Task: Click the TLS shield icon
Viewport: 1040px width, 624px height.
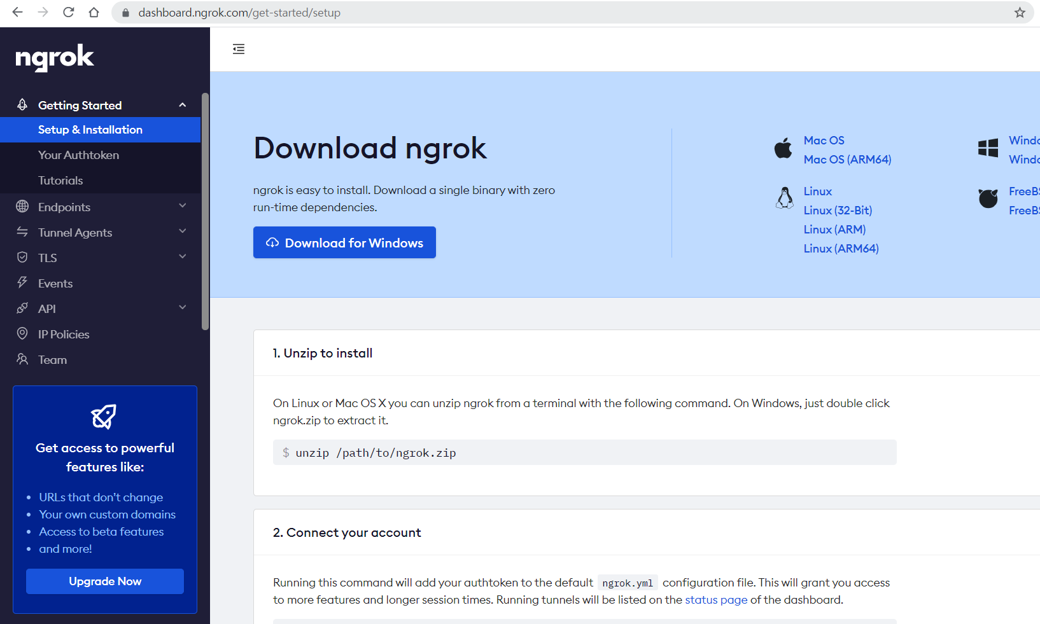Action: [x=22, y=257]
